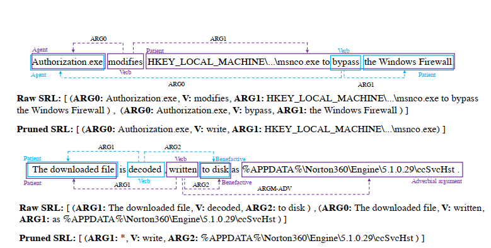
Task: Select the blue boxed word "decoded" in the diagram
Action: point(146,170)
